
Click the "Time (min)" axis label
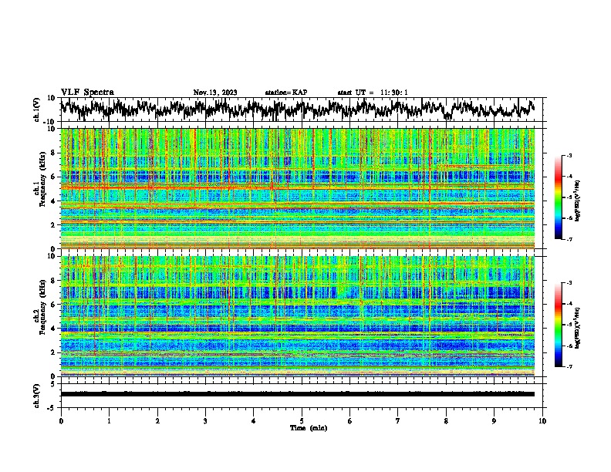[x=309, y=428]
